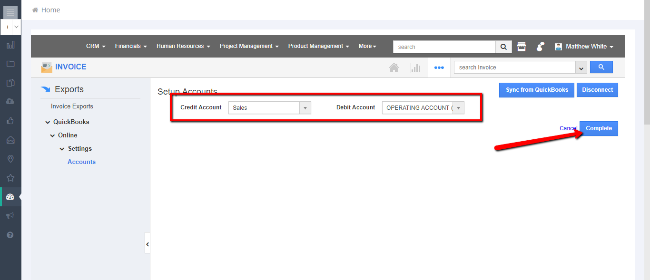Click the global search magnifier button
The width and height of the screenshot is (650, 280).
click(x=503, y=47)
